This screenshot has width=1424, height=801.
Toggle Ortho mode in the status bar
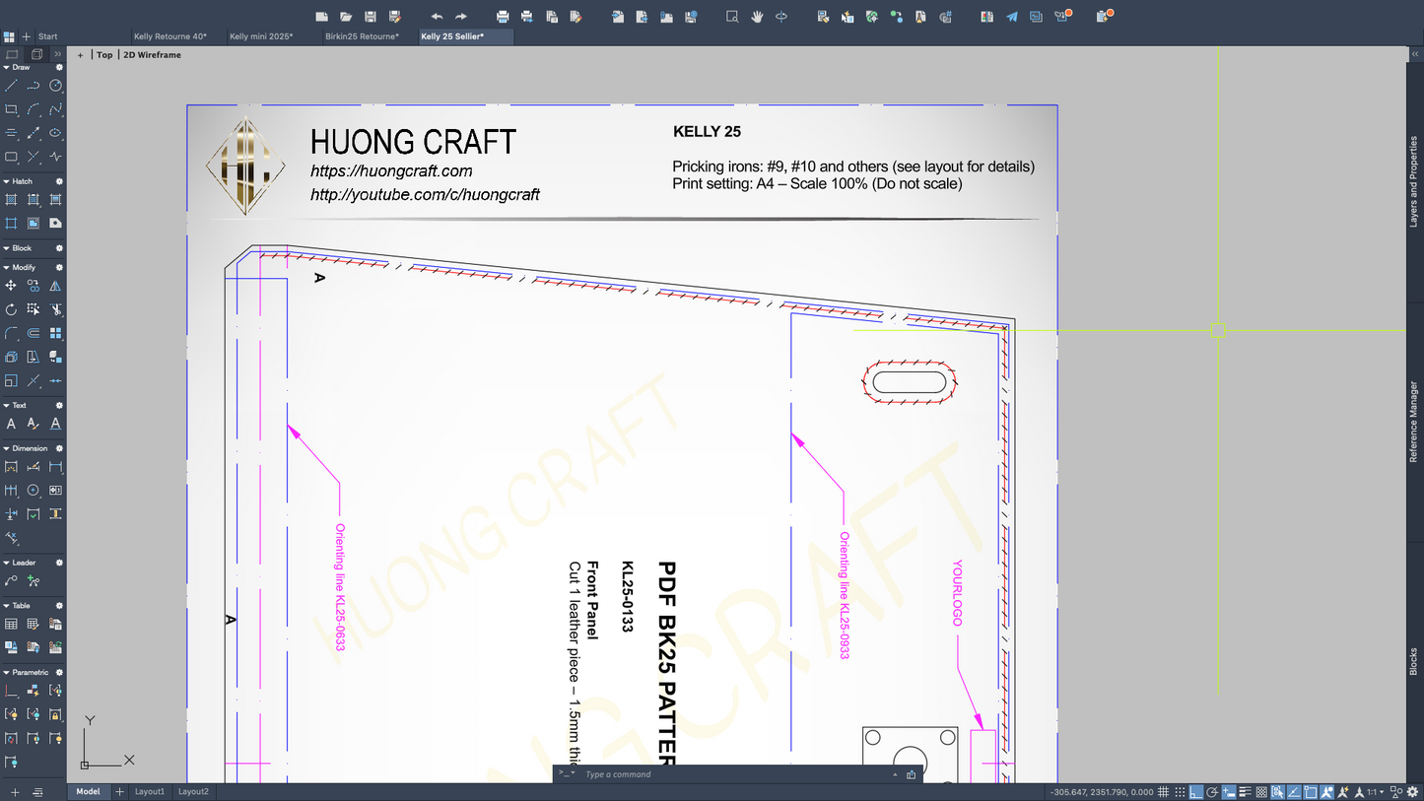coord(1196,791)
